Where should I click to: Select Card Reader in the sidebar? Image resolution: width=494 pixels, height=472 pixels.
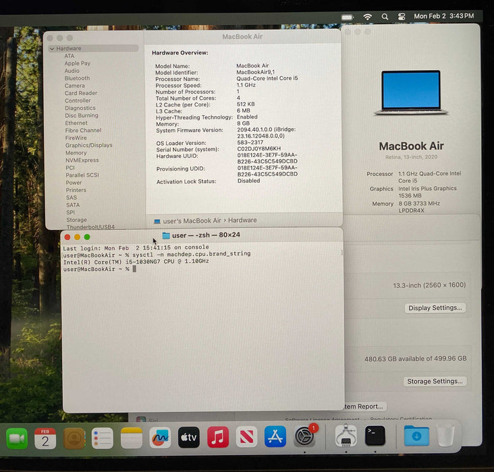coord(81,93)
